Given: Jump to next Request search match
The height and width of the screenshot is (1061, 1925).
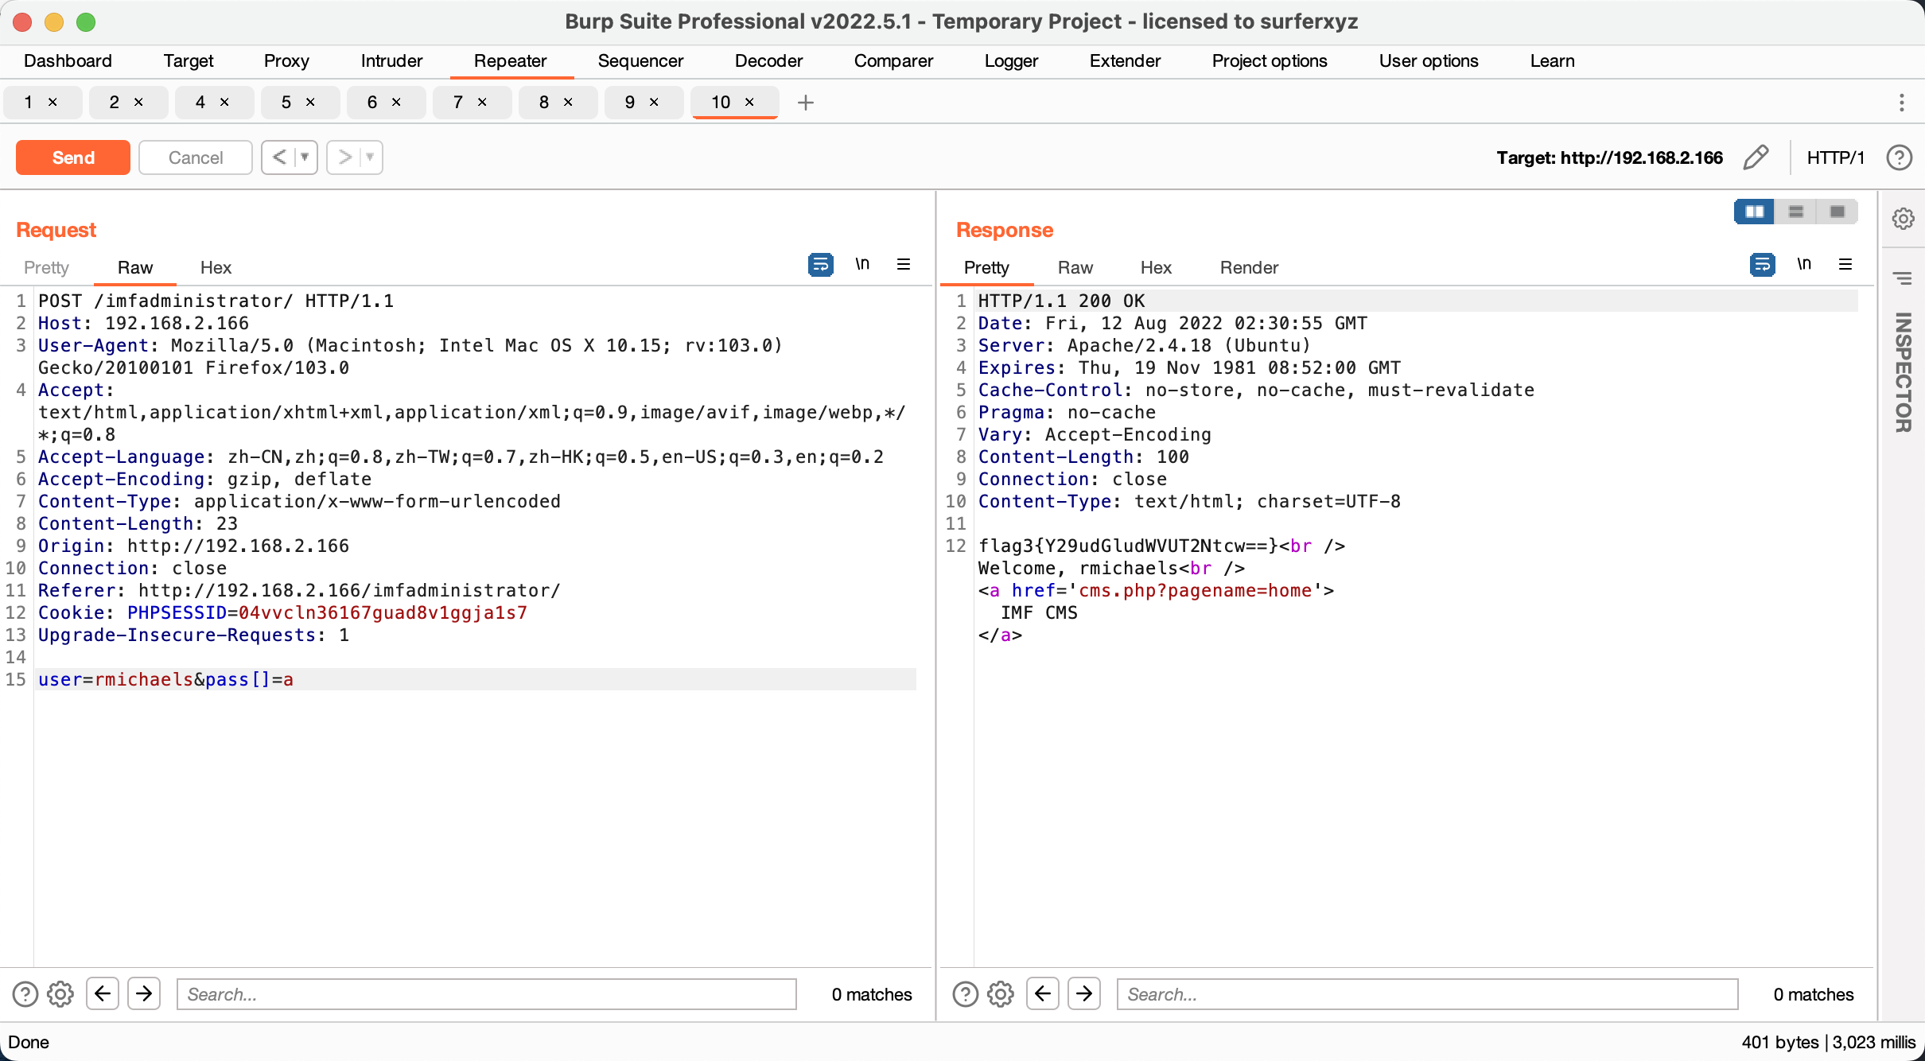Looking at the screenshot, I should pos(144,994).
